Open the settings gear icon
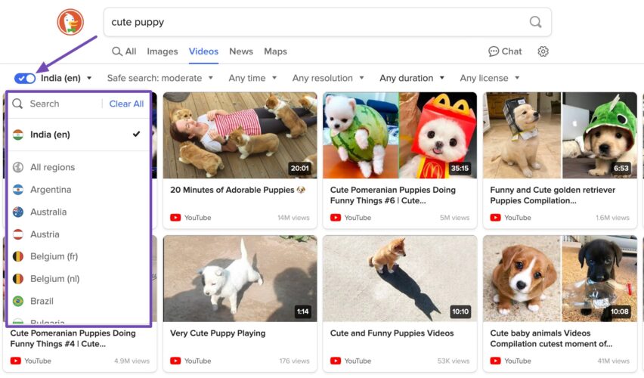This screenshot has height=378, width=644. point(543,51)
